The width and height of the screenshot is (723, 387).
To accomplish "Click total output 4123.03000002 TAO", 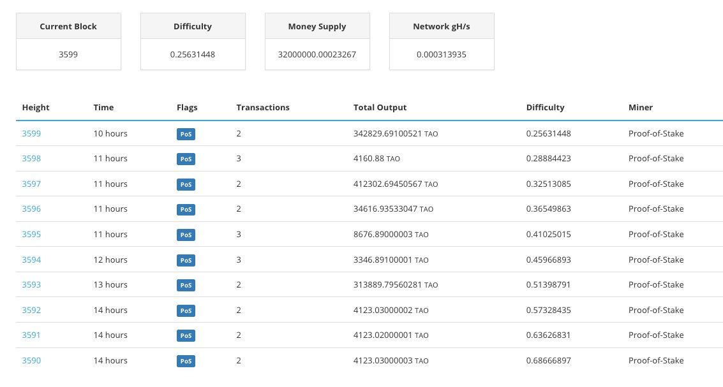I will [x=391, y=310].
